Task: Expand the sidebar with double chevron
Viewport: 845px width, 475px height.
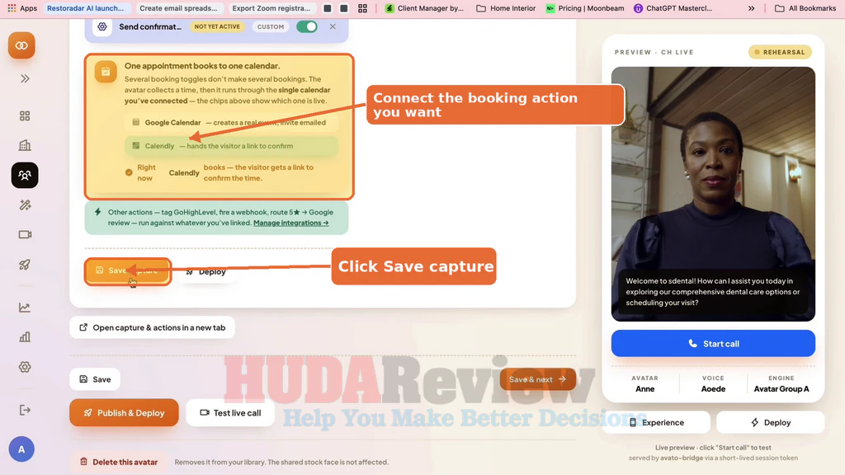Action: [25, 78]
